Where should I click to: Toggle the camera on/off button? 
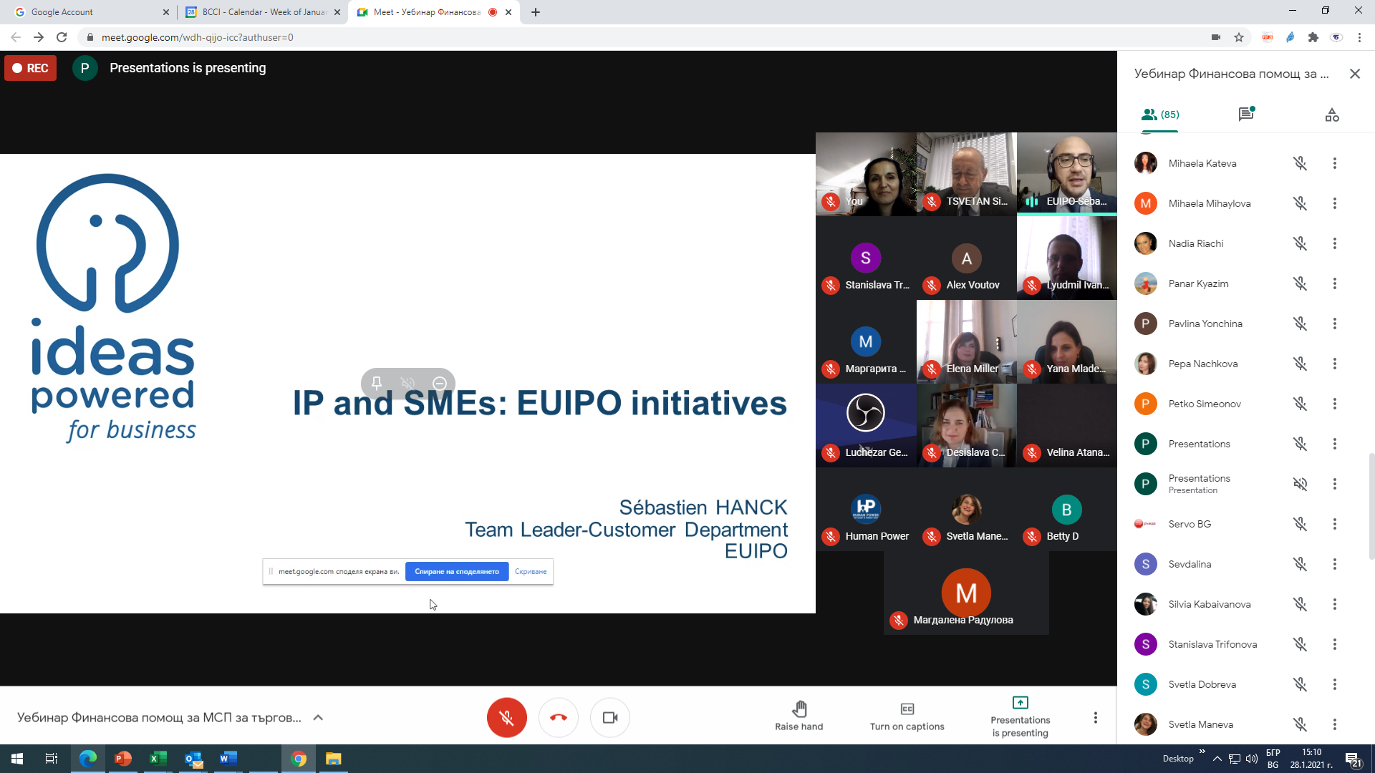pyautogui.click(x=610, y=717)
